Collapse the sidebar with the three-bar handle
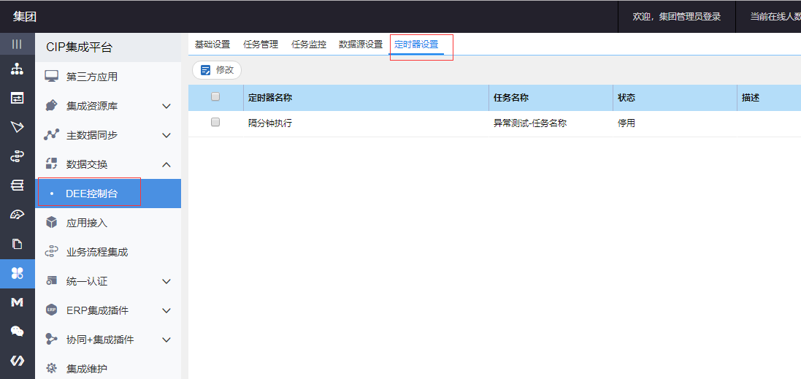The image size is (801, 379). (18, 44)
